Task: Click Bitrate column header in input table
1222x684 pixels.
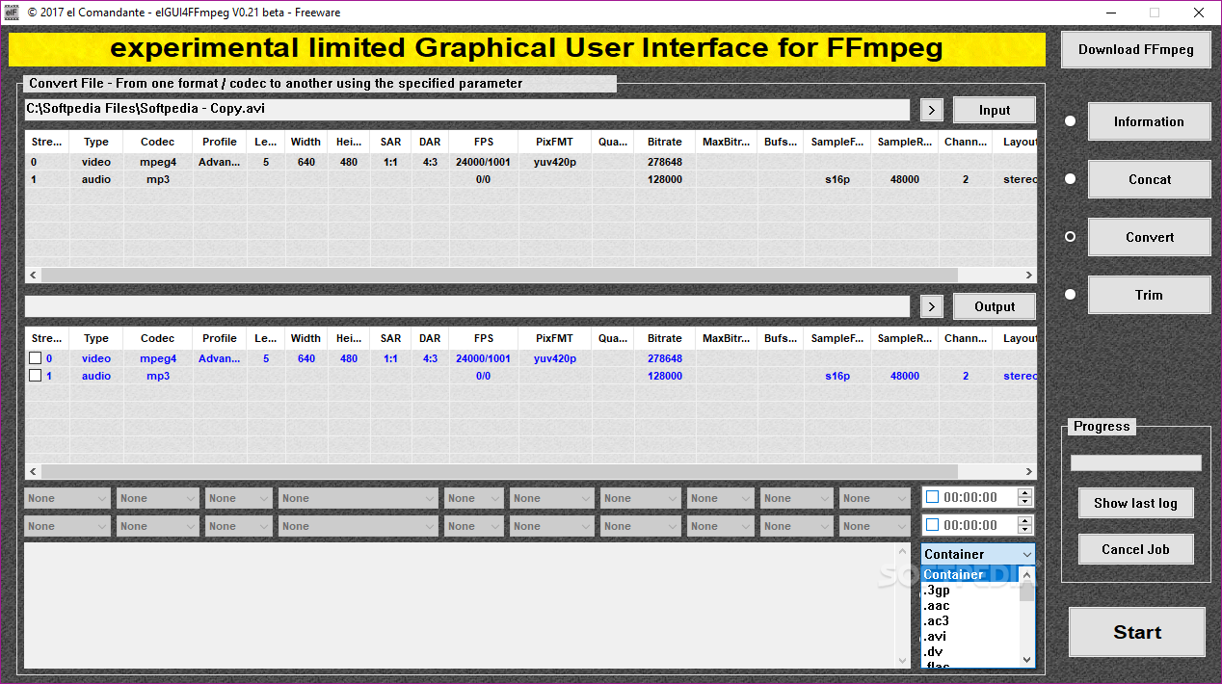Action: click(x=665, y=142)
